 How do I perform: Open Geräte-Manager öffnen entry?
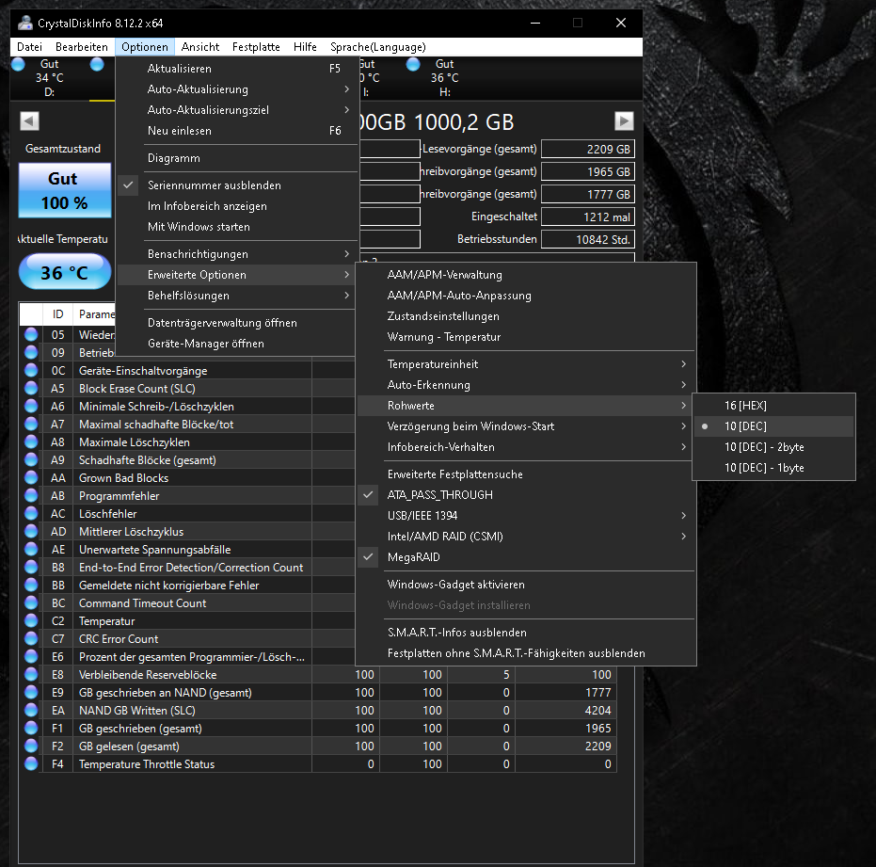click(237, 344)
